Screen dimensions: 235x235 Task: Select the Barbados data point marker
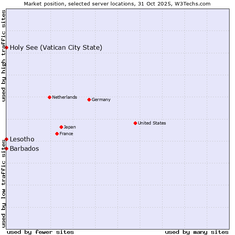point(7,148)
